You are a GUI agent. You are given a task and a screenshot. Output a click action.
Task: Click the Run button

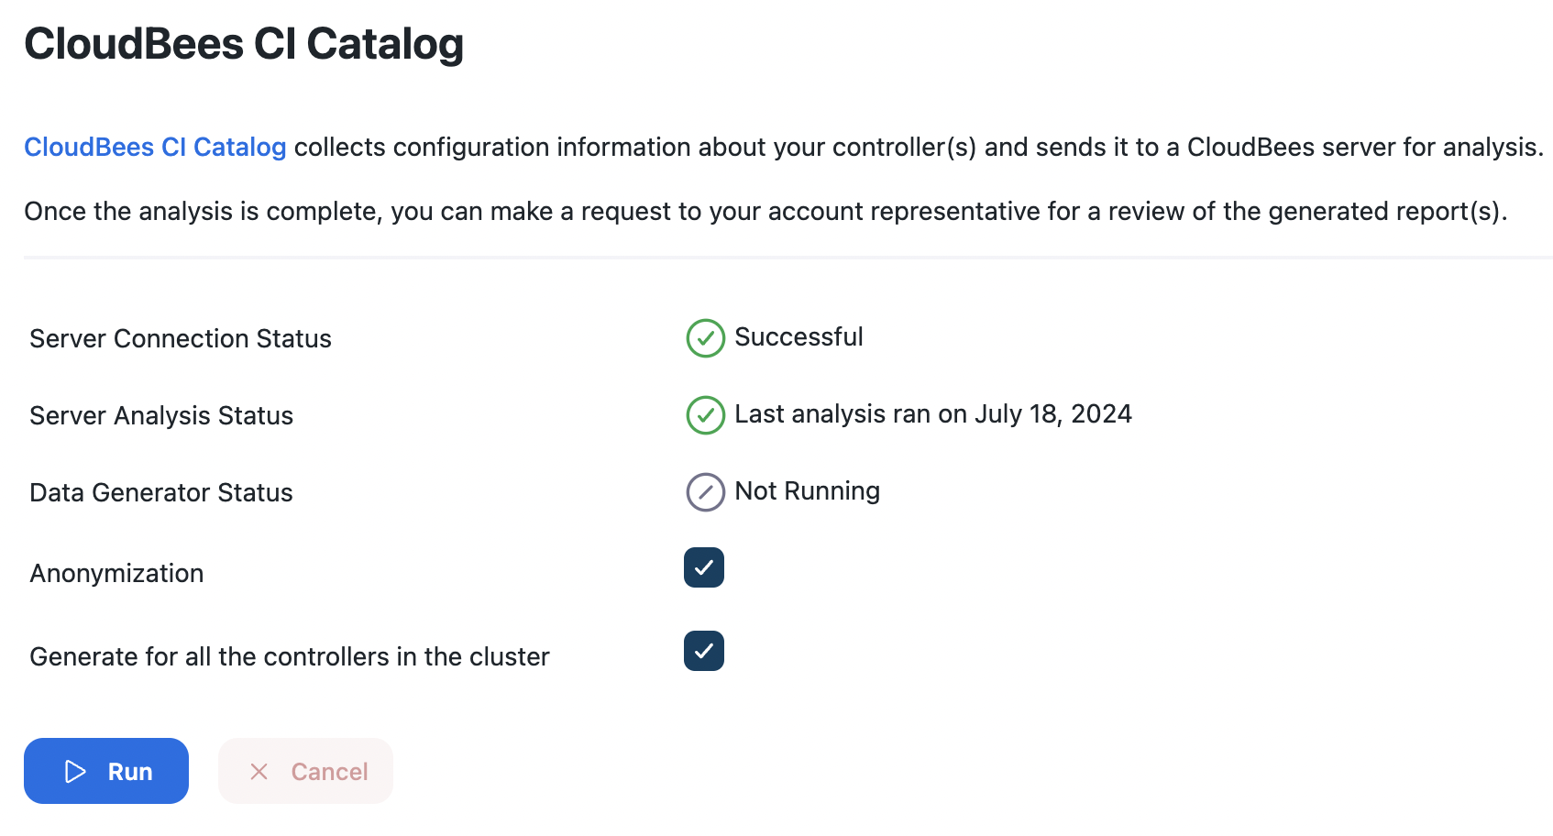click(105, 771)
